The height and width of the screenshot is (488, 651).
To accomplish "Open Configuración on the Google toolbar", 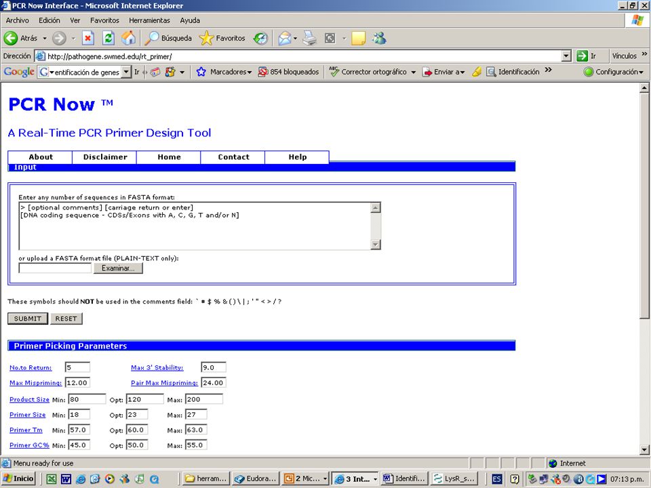I will pos(614,72).
